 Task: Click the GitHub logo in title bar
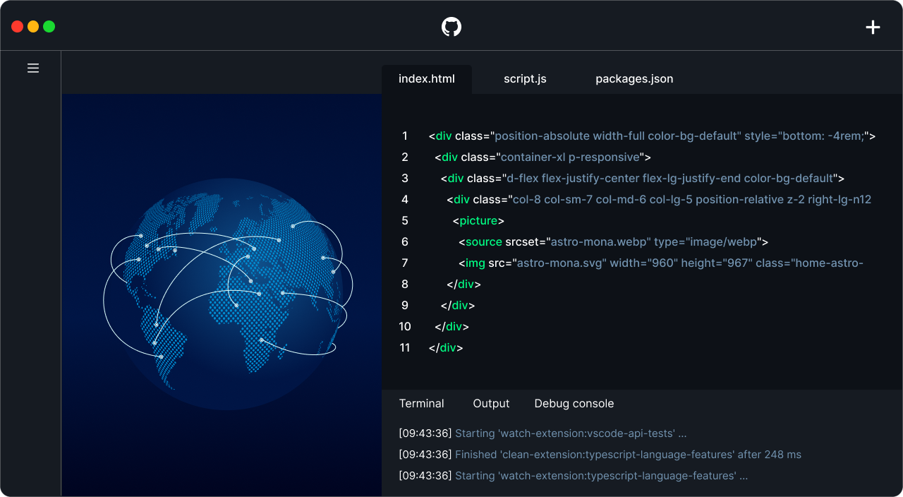(451, 27)
